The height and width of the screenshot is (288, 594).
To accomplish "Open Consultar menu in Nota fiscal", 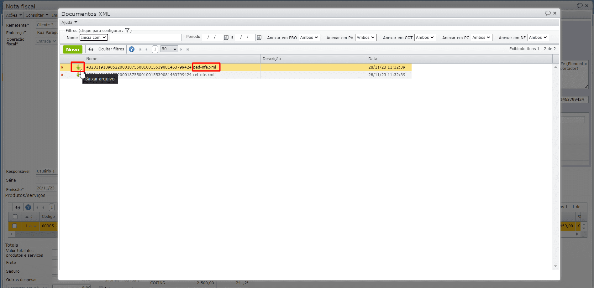I will coord(37,15).
